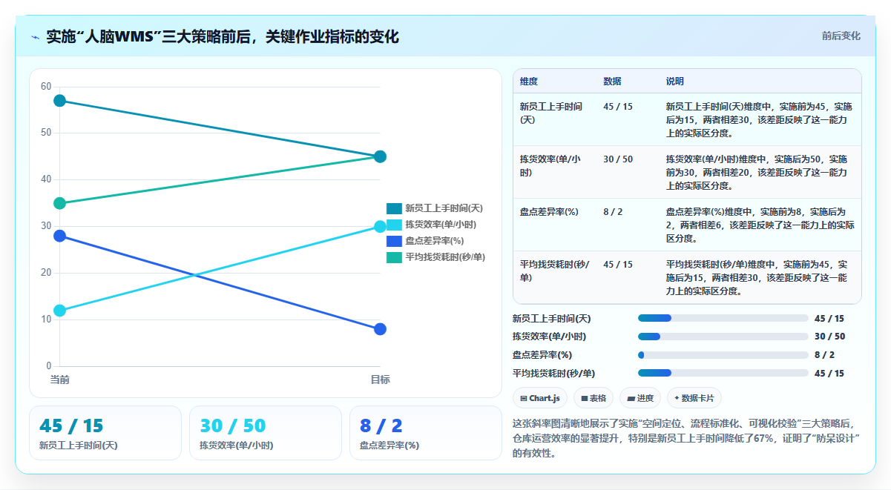Click the 新员工上手时间 data point at 当前 (57)
The image size is (891, 490).
click(60, 101)
